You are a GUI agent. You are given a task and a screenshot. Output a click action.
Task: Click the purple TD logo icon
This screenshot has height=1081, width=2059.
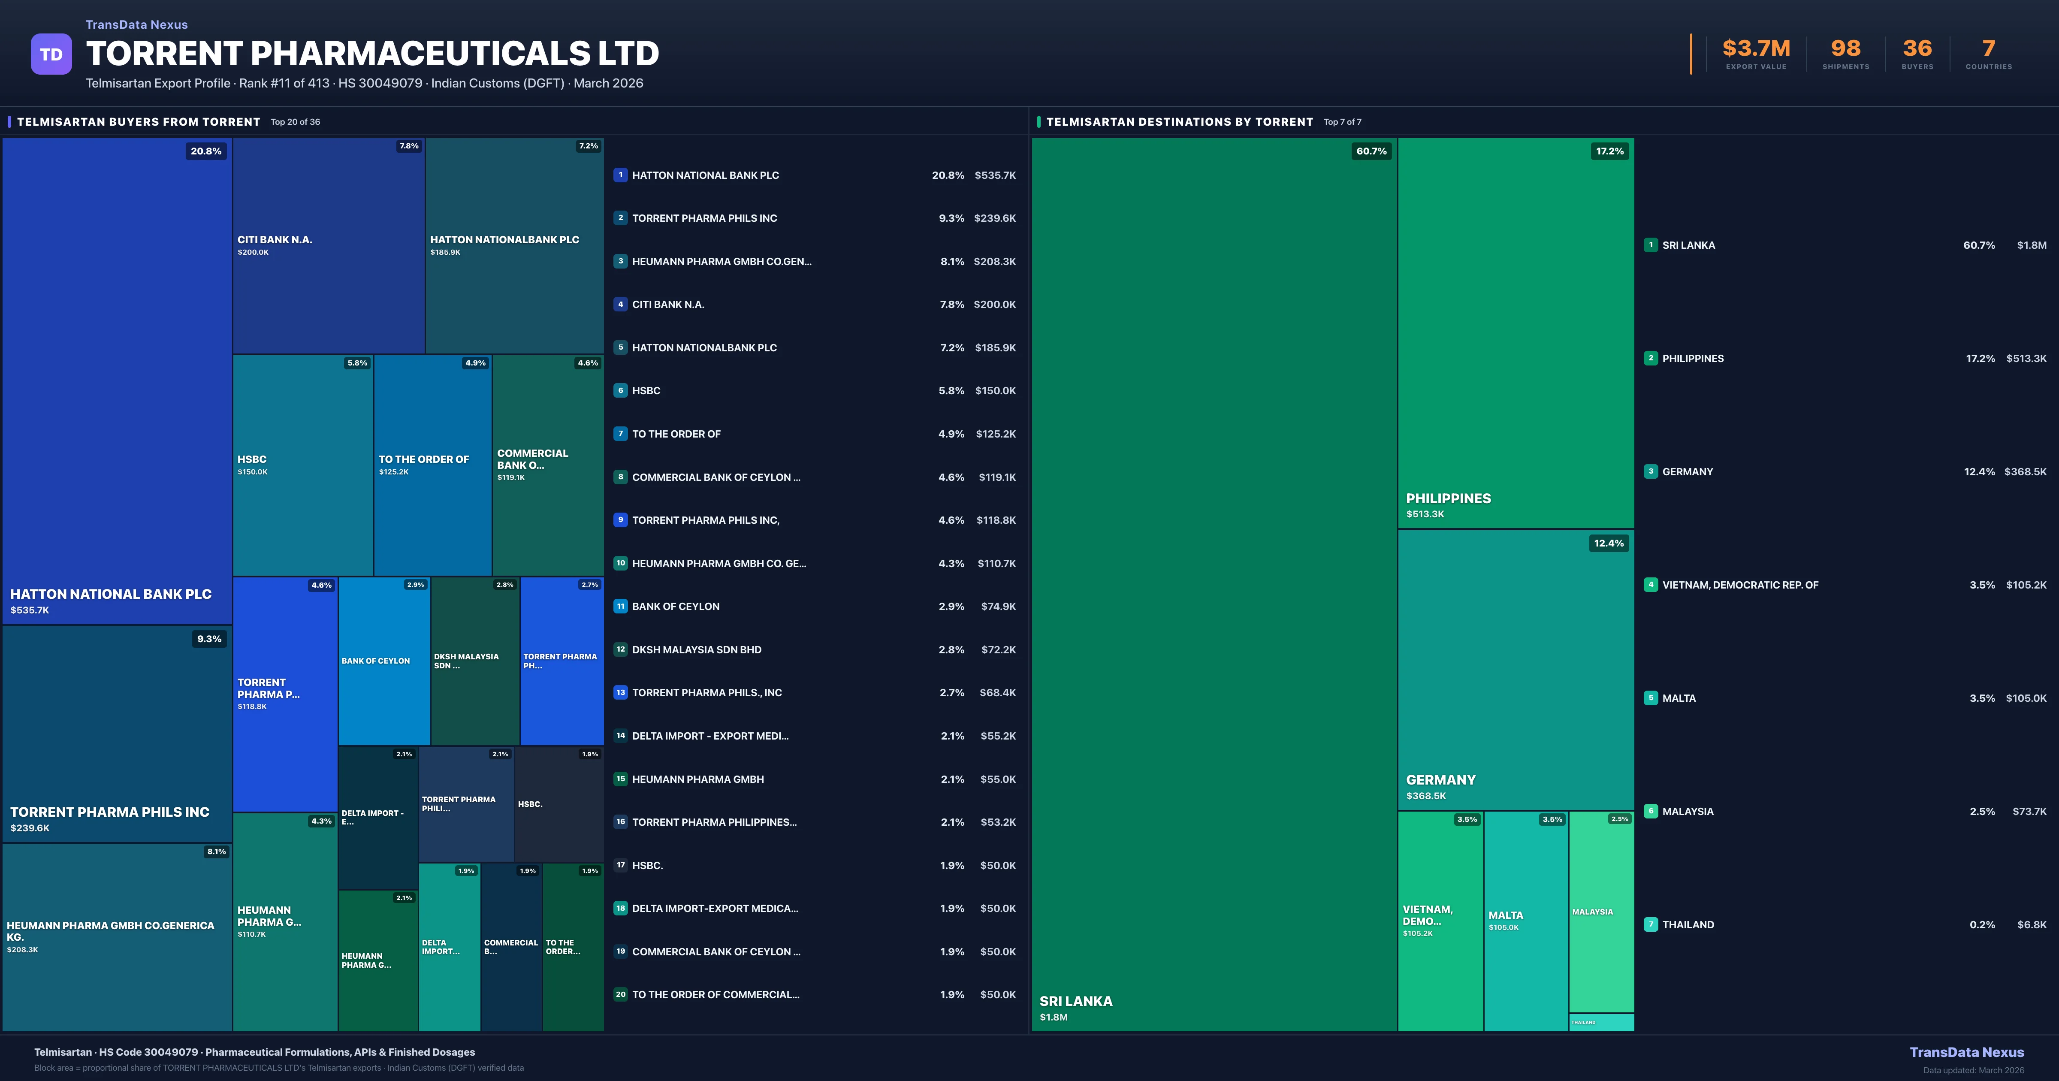[51, 54]
